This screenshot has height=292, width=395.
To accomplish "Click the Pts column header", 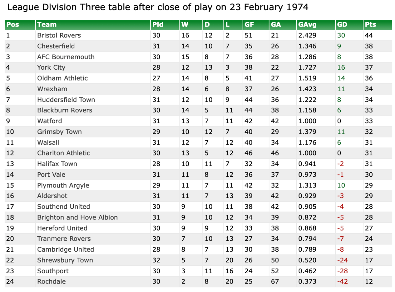I will [370, 25].
